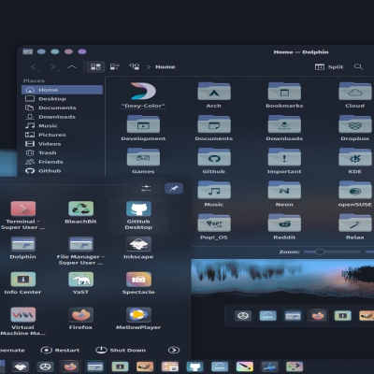Select Desktop in Places panel
This screenshot has height=374, width=374.
[62, 99]
